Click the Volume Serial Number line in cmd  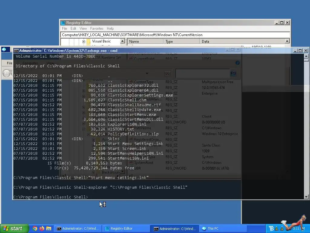pos(56,56)
